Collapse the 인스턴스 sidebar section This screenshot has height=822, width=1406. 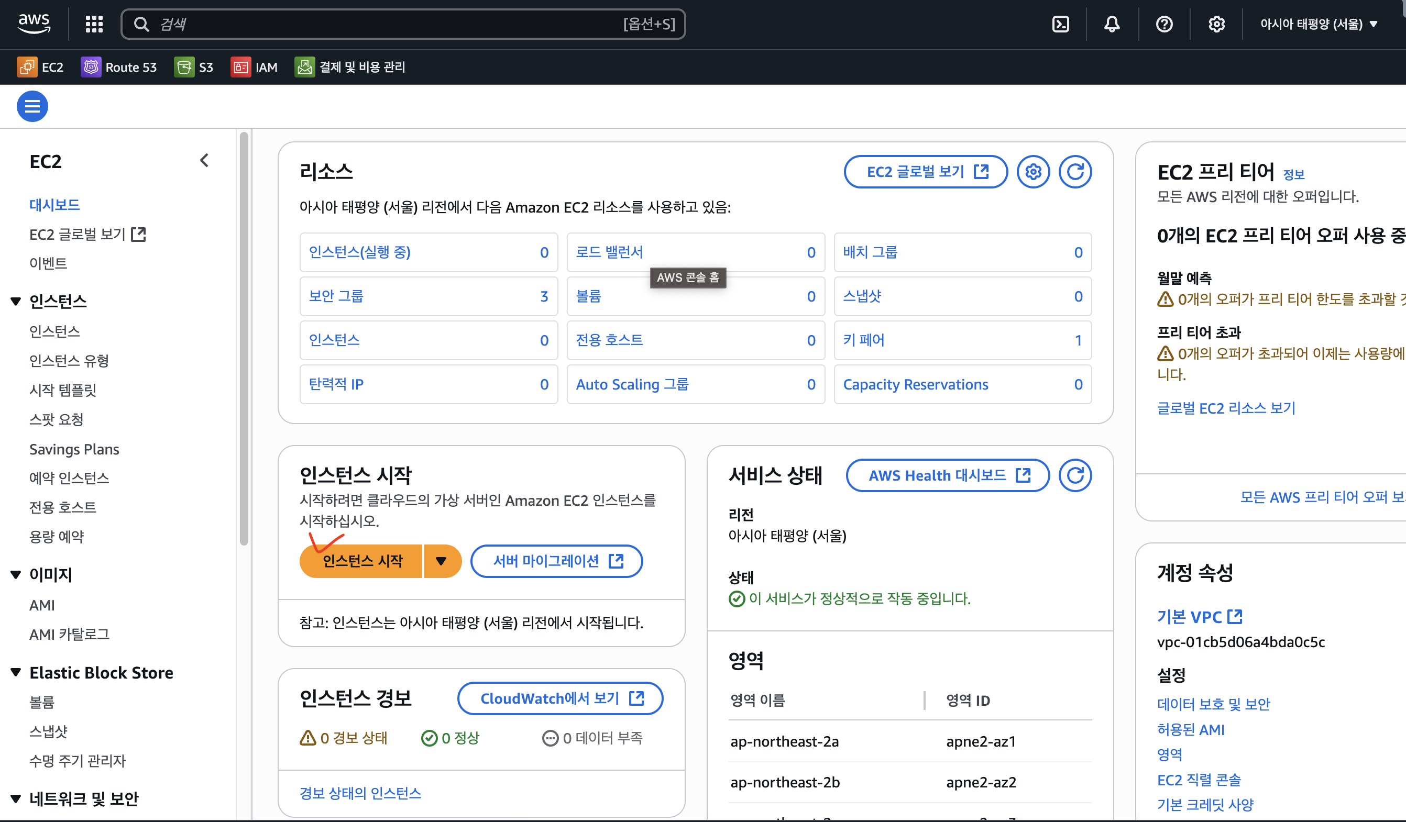pyautogui.click(x=16, y=302)
